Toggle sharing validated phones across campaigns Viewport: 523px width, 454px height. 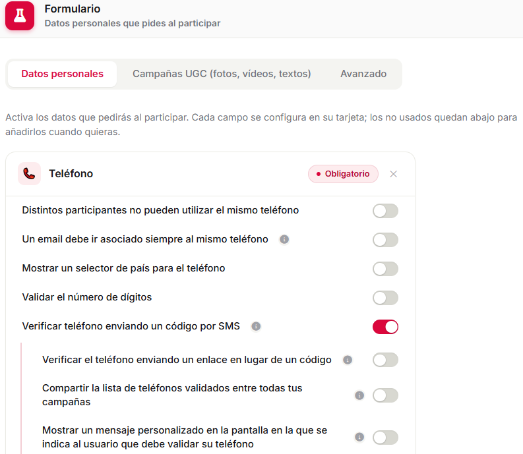tap(385, 395)
